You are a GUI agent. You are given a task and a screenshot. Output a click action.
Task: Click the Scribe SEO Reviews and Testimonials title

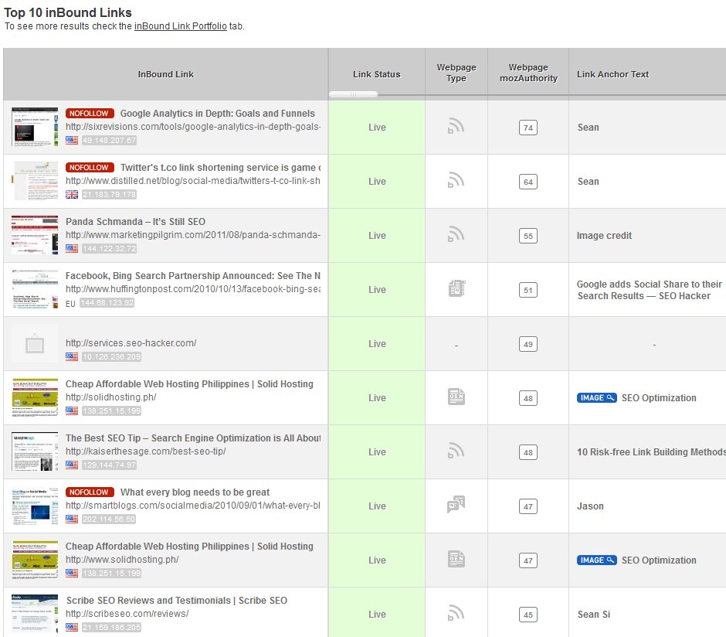pyautogui.click(x=176, y=601)
